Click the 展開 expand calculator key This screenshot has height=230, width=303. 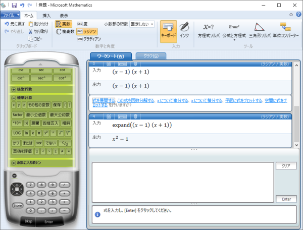click(x=35, y=123)
